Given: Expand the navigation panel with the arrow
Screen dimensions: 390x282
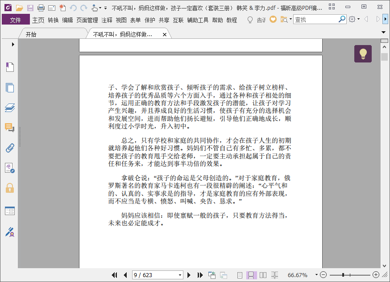Looking at the screenshot, I should click(13, 45).
